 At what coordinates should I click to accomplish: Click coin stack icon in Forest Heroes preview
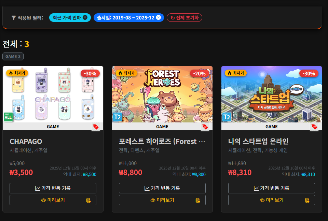pos(198,201)
